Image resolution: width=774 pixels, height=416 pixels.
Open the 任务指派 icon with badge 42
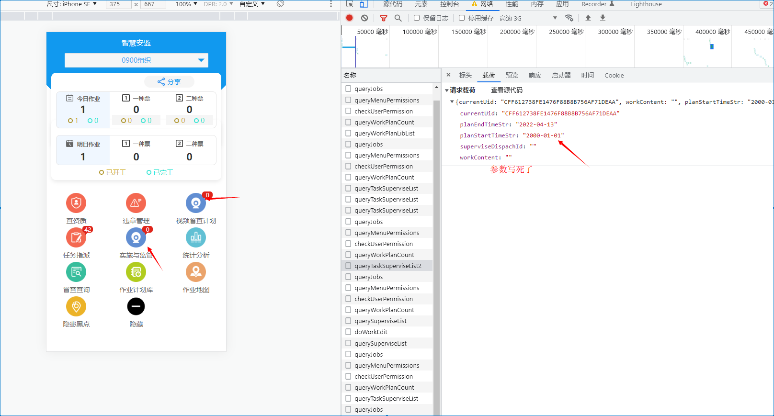coord(76,237)
